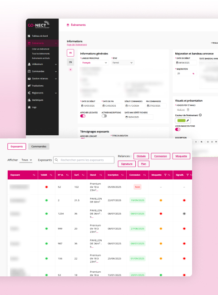Viewport: 218px width, 295px height.
Task: Click the Fin commandes date field
Action: (x=156, y=106)
